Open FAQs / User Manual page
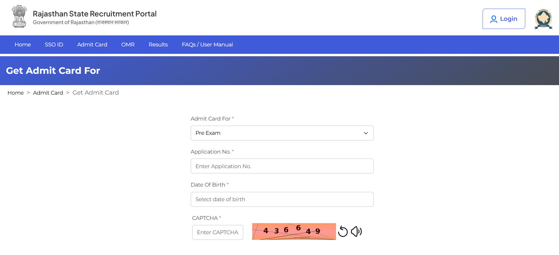Image resolution: width=559 pixels, height=255 pixels. tap(207, 45)
